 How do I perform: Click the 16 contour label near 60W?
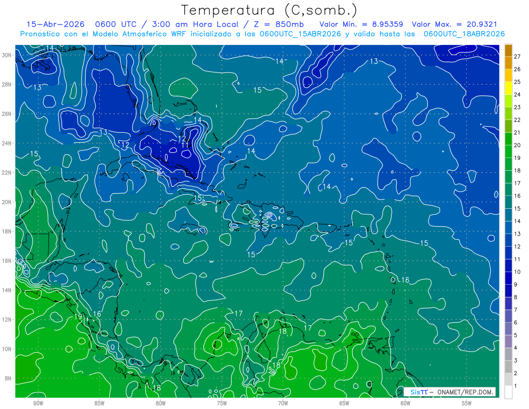click(405, 280)
